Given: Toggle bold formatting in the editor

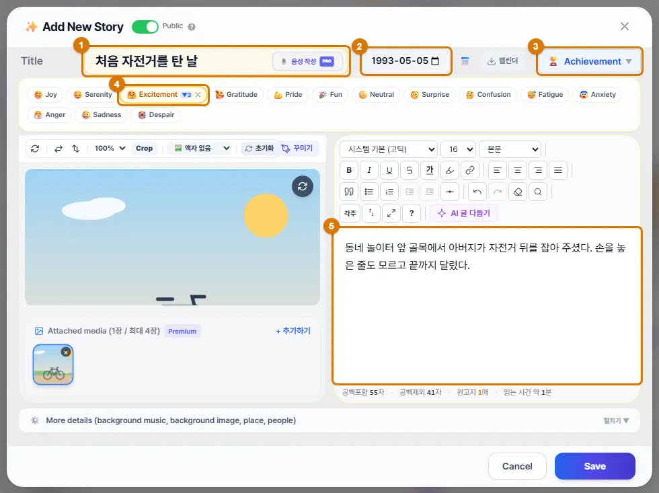Looking at the screenshot, I should pyautogui.click(x=349, y=170).
